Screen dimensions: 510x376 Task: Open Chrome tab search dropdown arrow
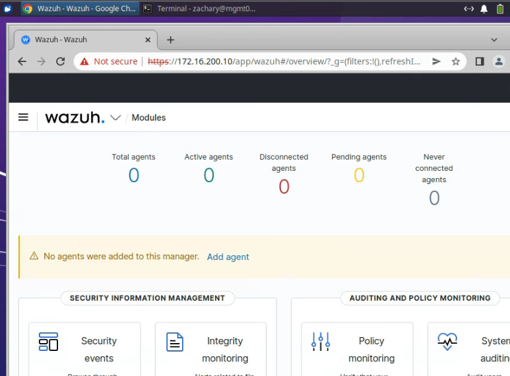(494, 40)
